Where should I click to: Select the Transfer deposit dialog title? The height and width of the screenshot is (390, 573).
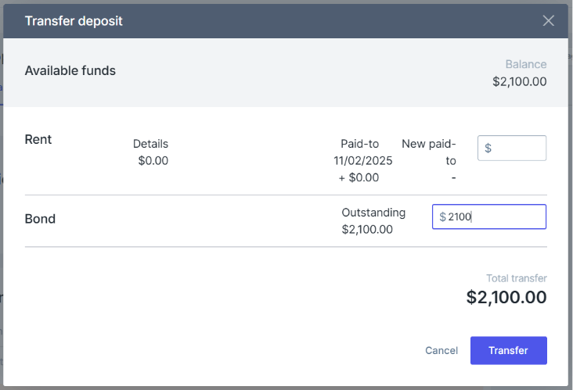74,21
